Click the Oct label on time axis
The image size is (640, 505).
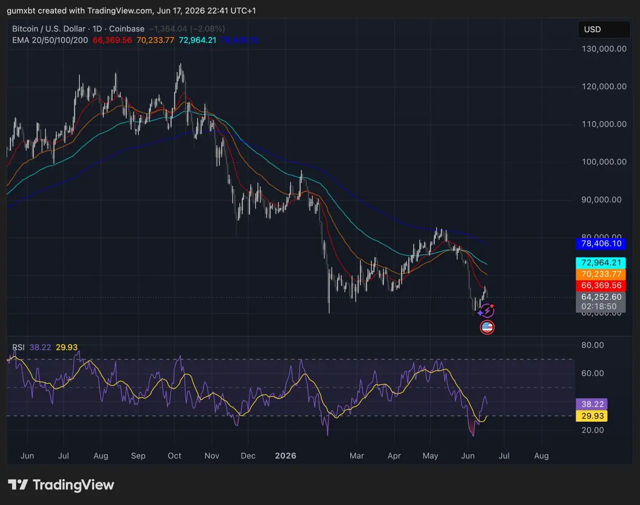point(175,455)
